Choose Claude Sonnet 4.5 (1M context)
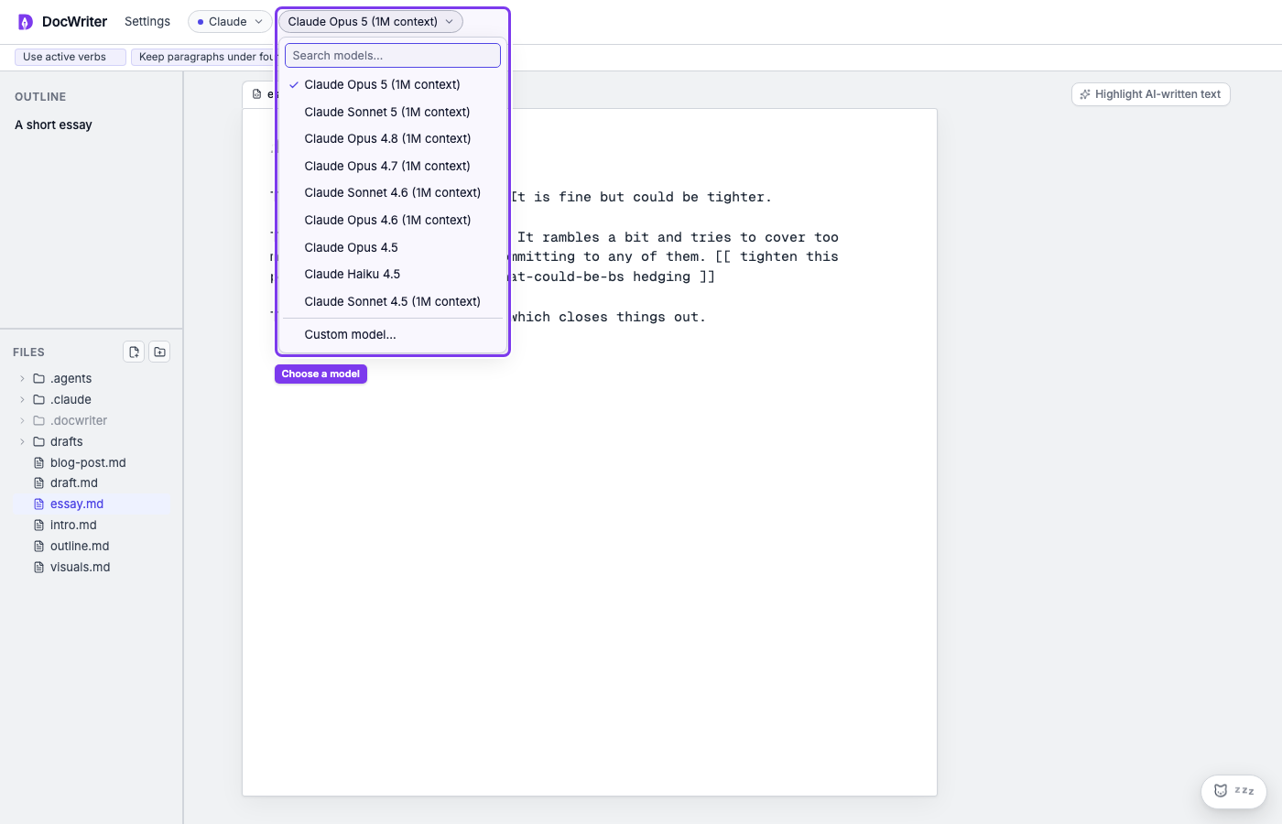This screenshot has height=824, width=1282. [x=393, y=301]
